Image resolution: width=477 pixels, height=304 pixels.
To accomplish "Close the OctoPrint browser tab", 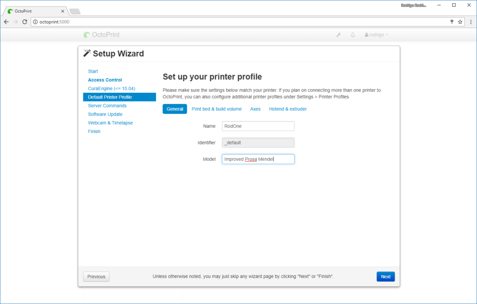I will click(63, 11).
